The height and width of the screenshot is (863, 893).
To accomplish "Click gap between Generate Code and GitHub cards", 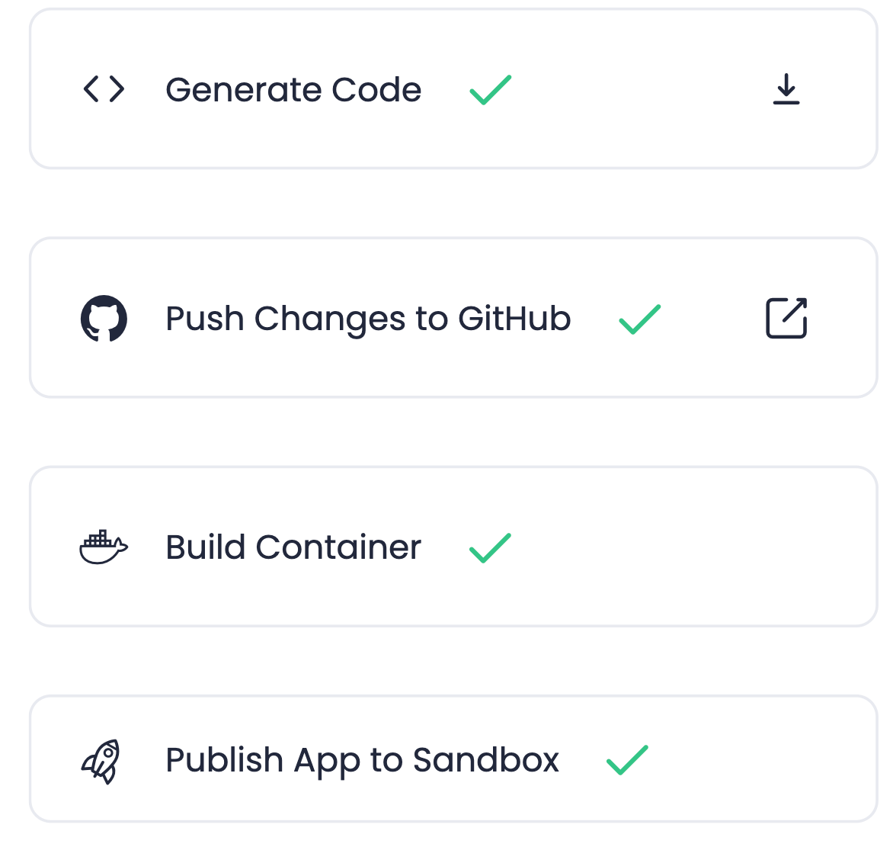I will point(453,203).
